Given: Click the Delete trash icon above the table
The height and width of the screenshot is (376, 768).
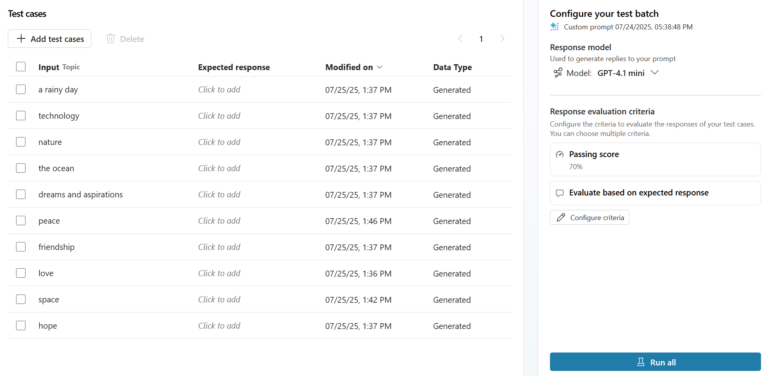Looking at the screenshot, I should coord(111,38).
